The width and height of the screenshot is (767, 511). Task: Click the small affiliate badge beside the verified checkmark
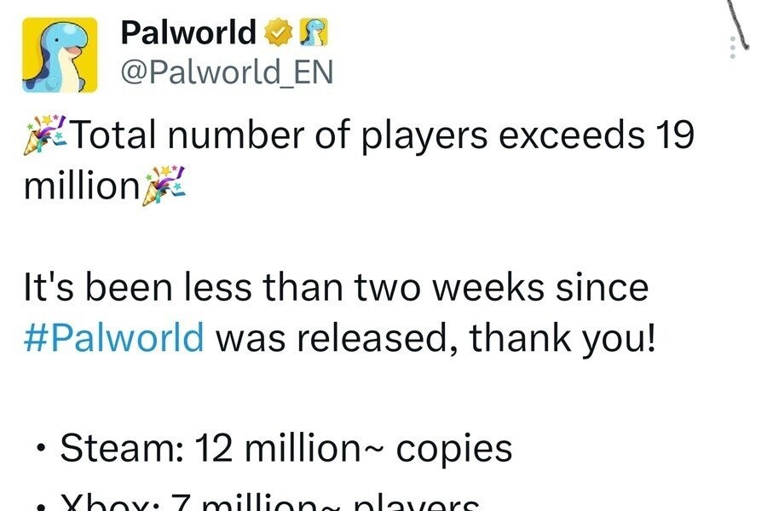pyautogui.click(x=313, y=33)
